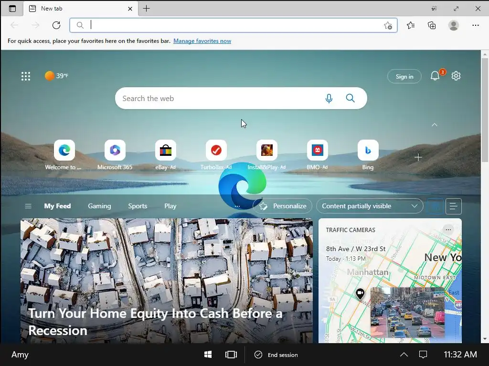Viewport: 489px width, 366px height.
Task: Switch feed to grid view
Action: click(436, 206)
